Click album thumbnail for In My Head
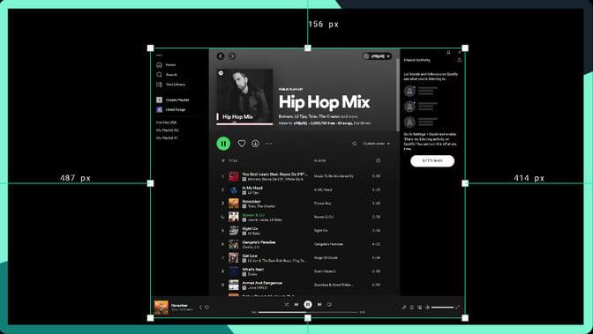This screenshot has width=593, height=334. pos(234,190)
